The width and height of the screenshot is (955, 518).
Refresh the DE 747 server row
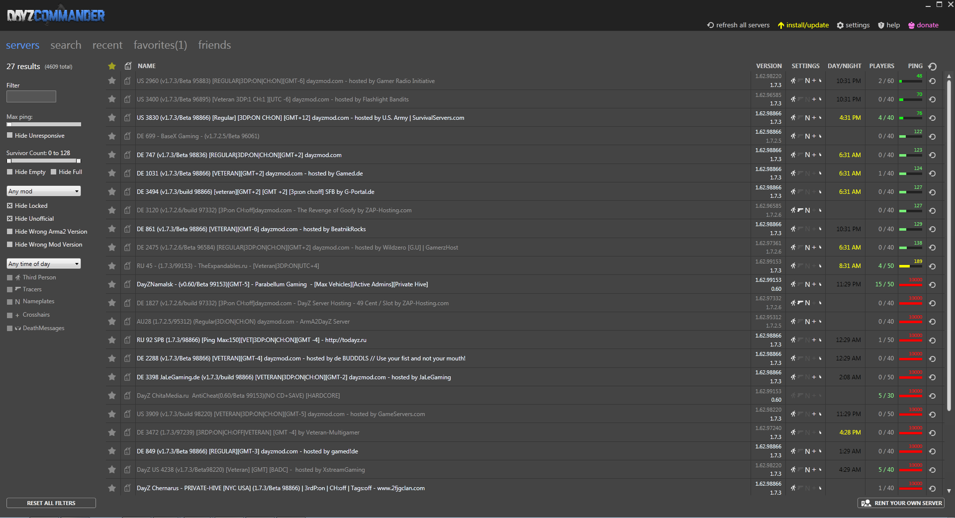(933, 155)
